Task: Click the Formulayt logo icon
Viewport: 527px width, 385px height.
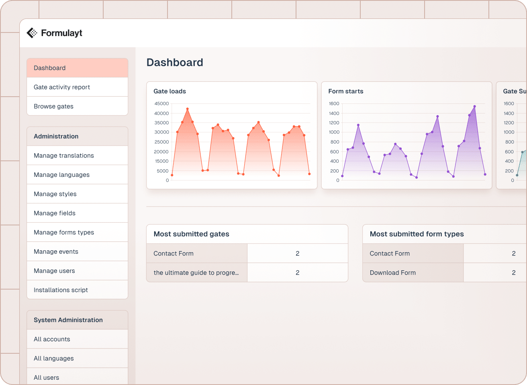Action: (x=32, y=33)
